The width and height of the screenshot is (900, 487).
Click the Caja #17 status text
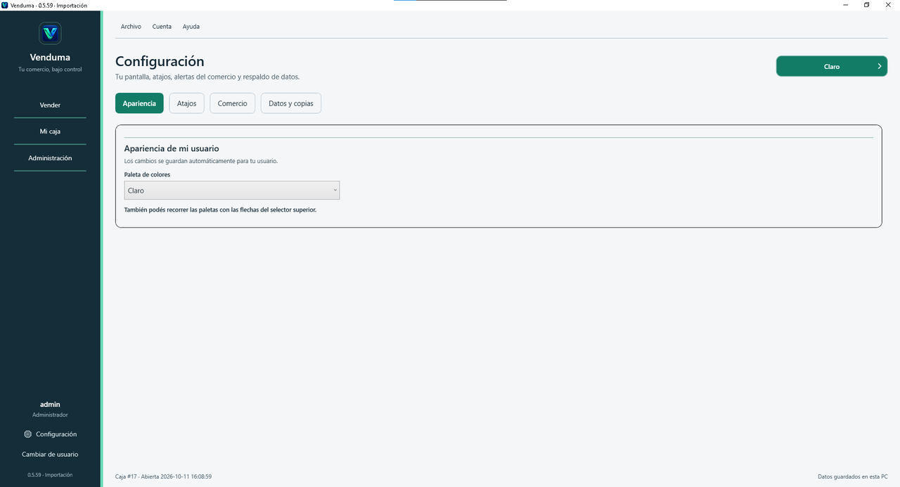point(163,476)
